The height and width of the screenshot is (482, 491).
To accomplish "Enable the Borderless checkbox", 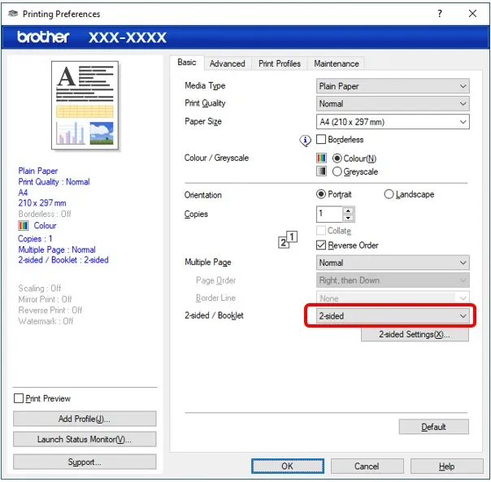I will point(322,140).
